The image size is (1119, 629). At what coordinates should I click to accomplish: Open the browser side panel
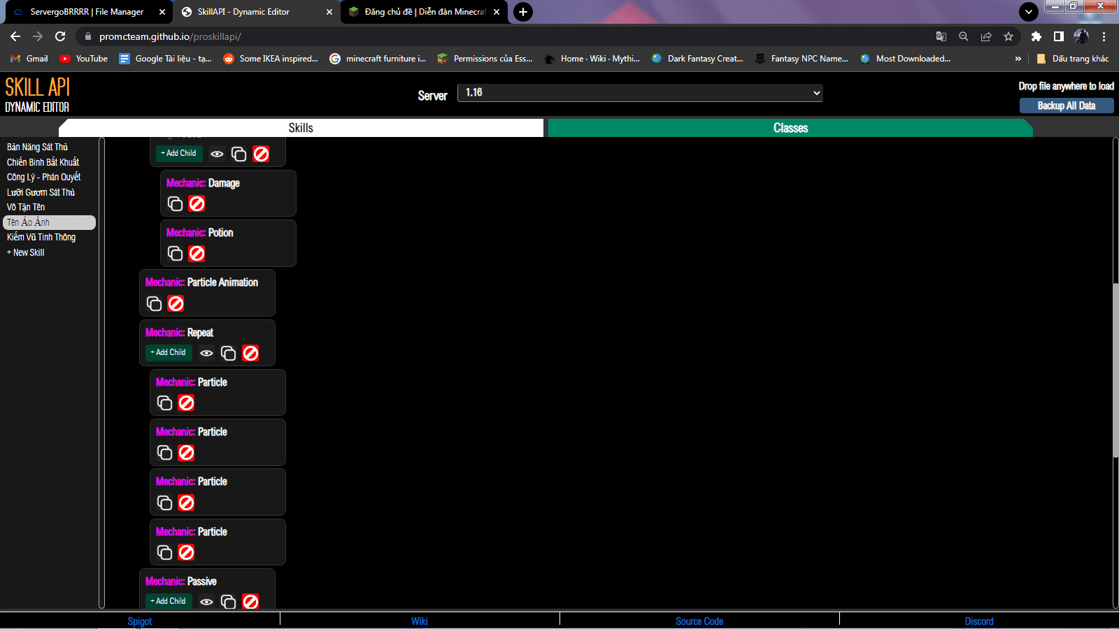(x=1059, y=36)
